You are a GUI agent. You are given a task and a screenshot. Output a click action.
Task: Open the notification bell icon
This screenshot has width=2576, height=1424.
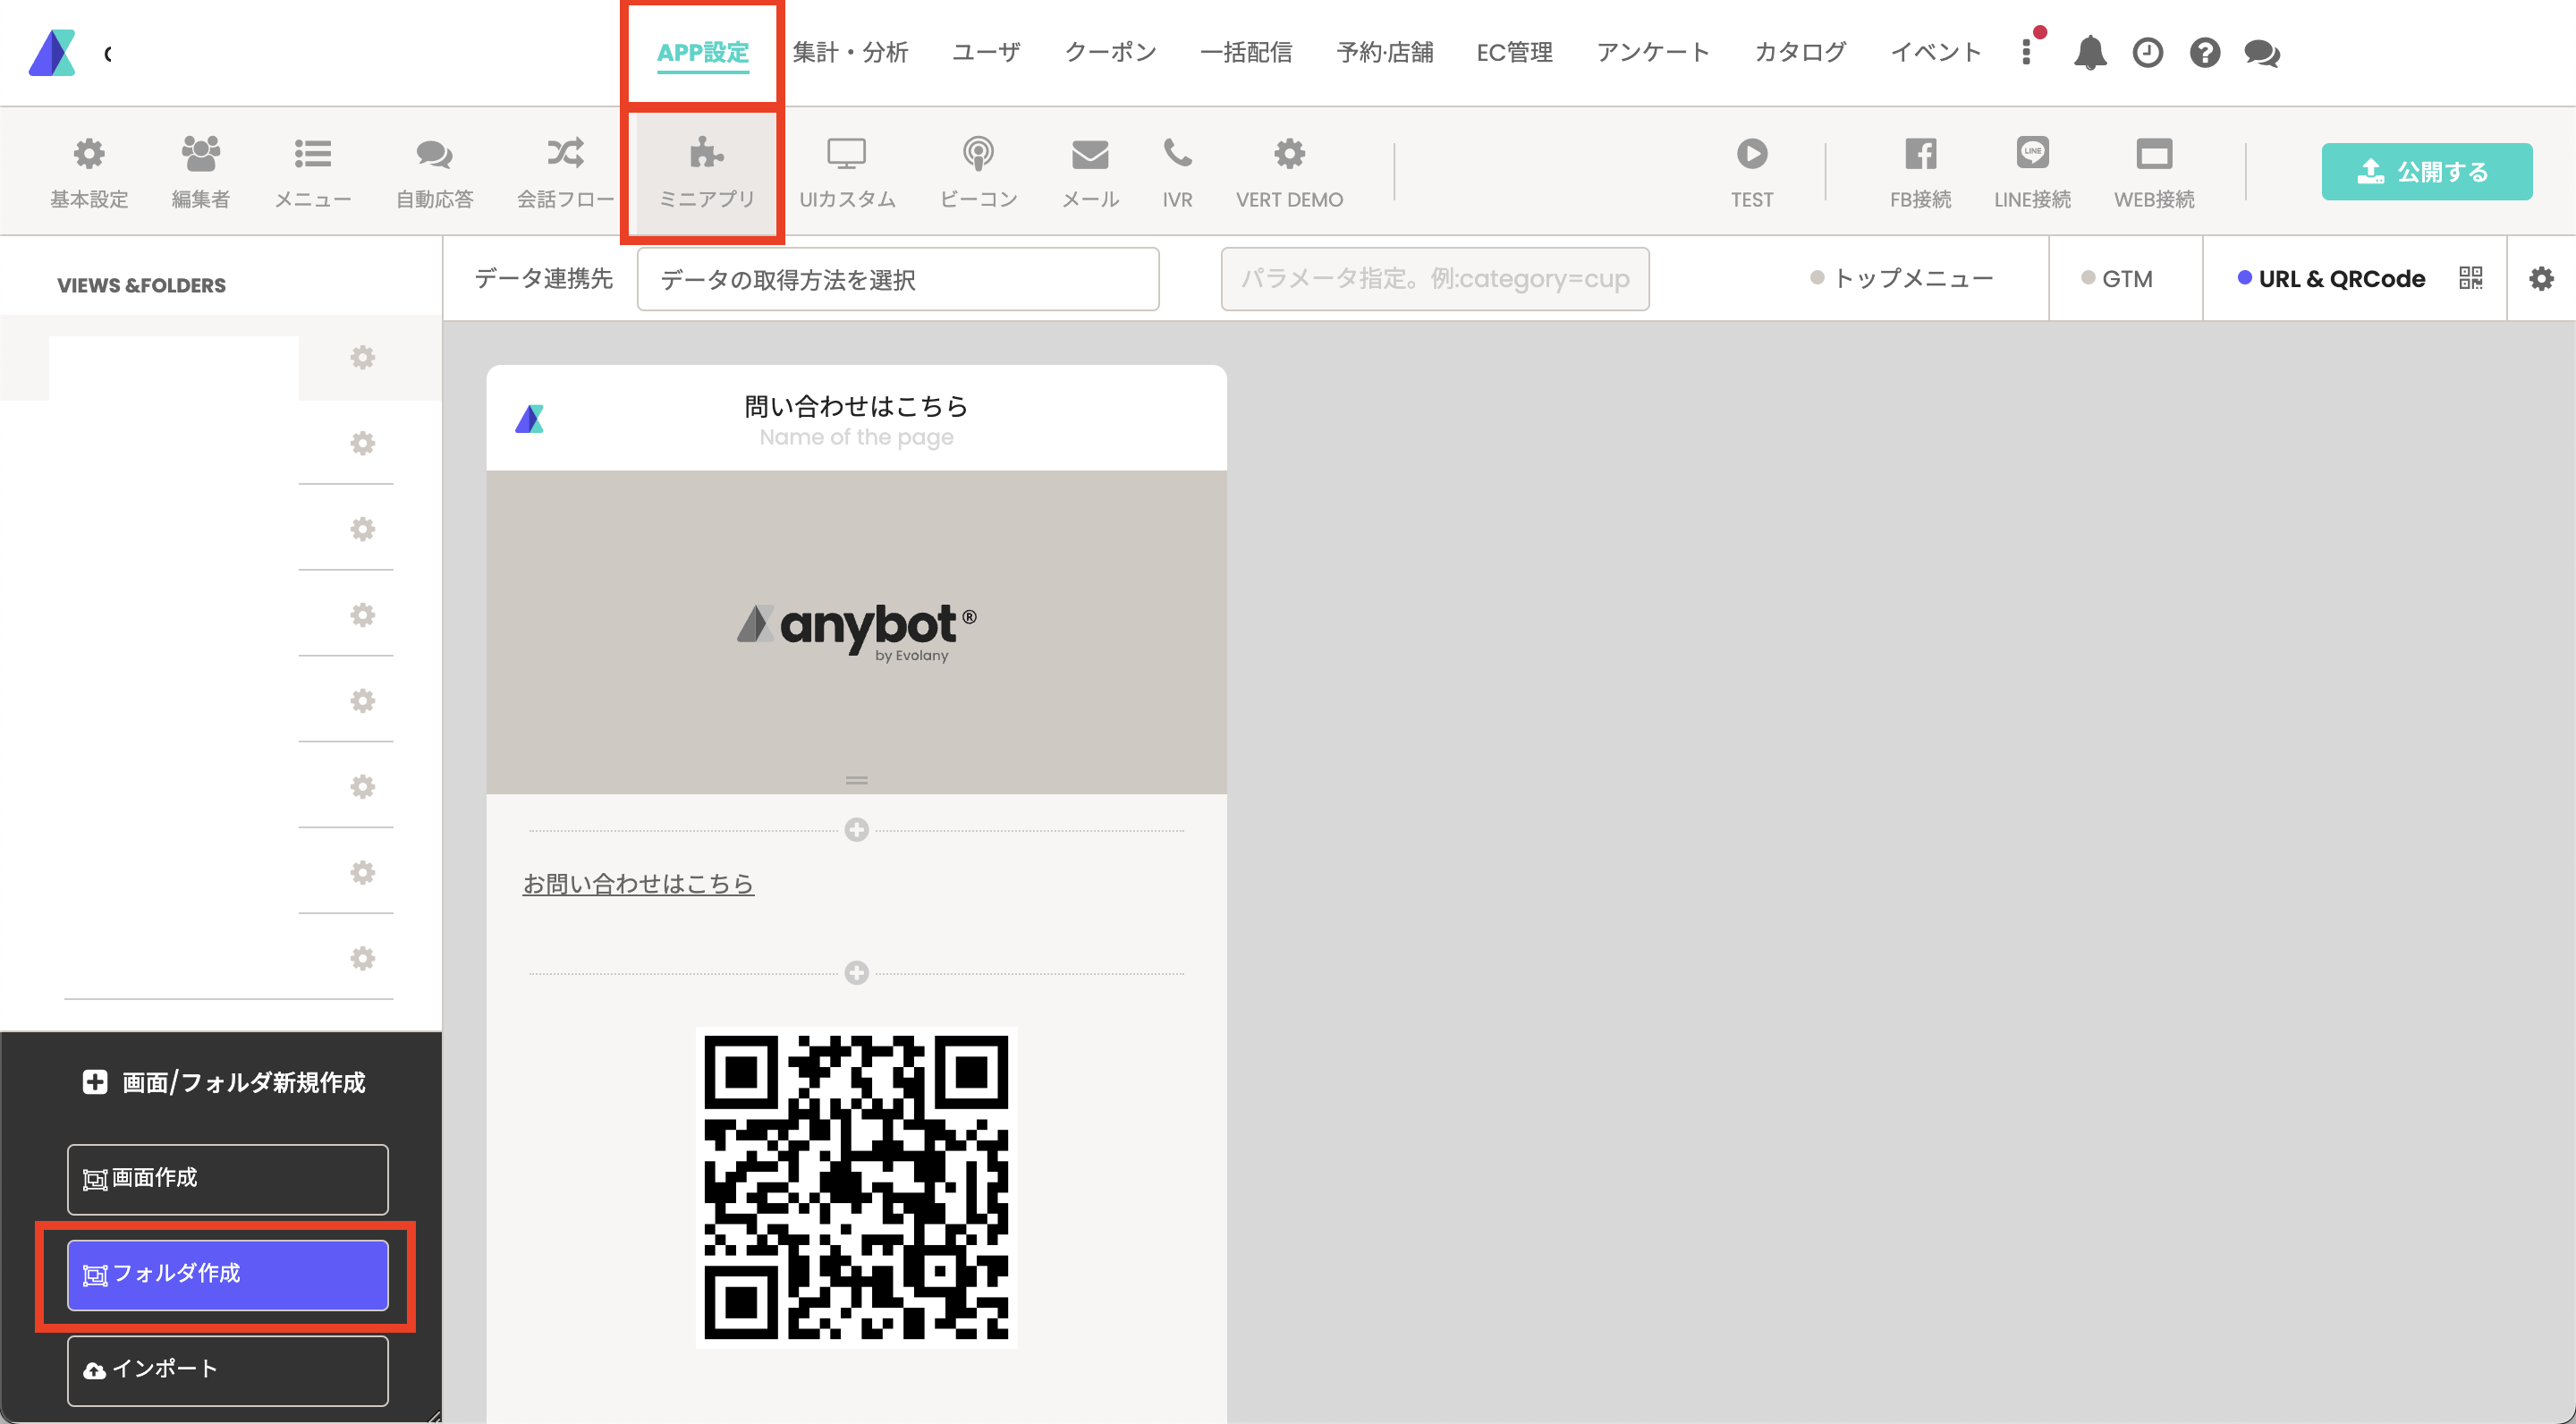coord(2090,52)
